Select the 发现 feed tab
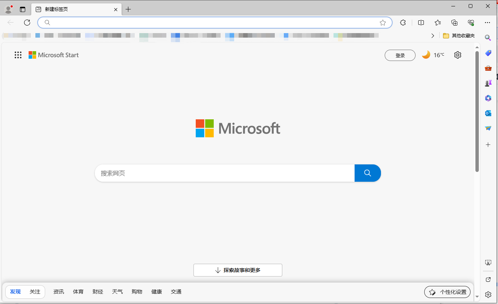 [15, 292]
